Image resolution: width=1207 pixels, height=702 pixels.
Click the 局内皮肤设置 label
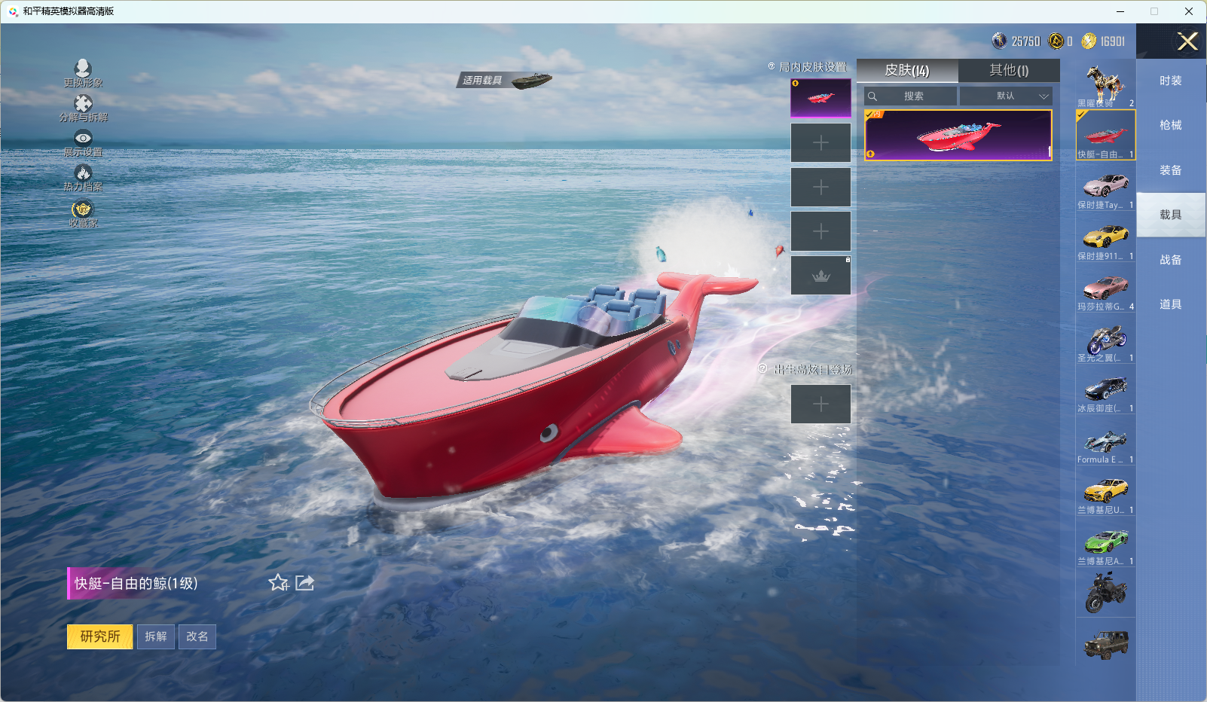pos(813,67)
